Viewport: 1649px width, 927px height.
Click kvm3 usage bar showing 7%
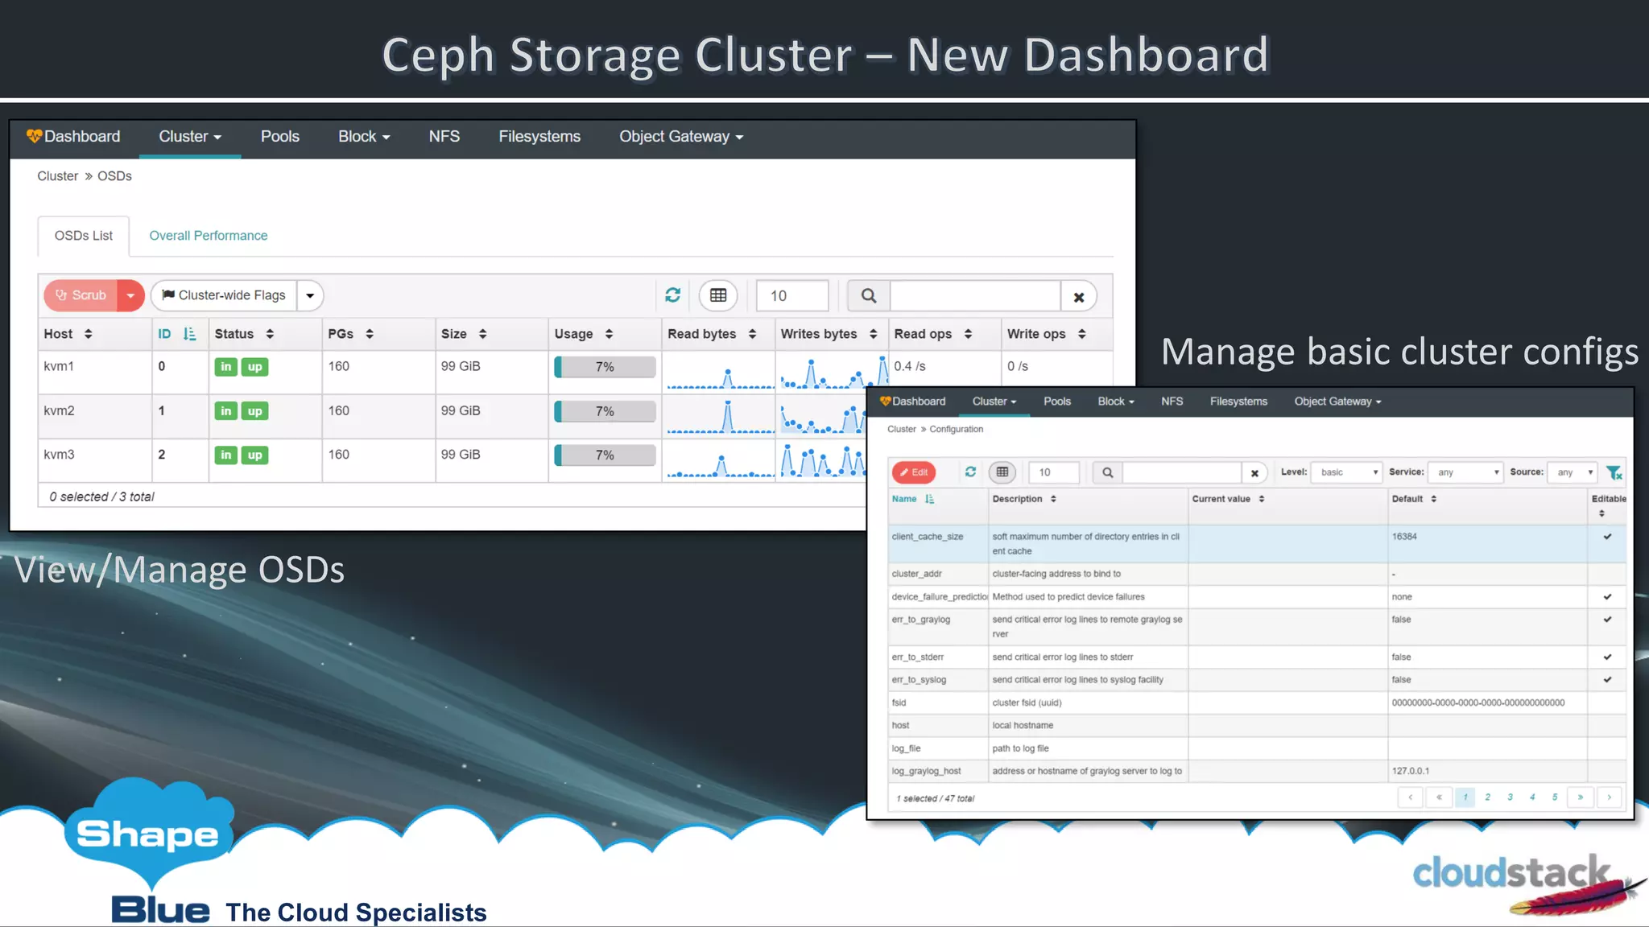(x=605, y=455)
